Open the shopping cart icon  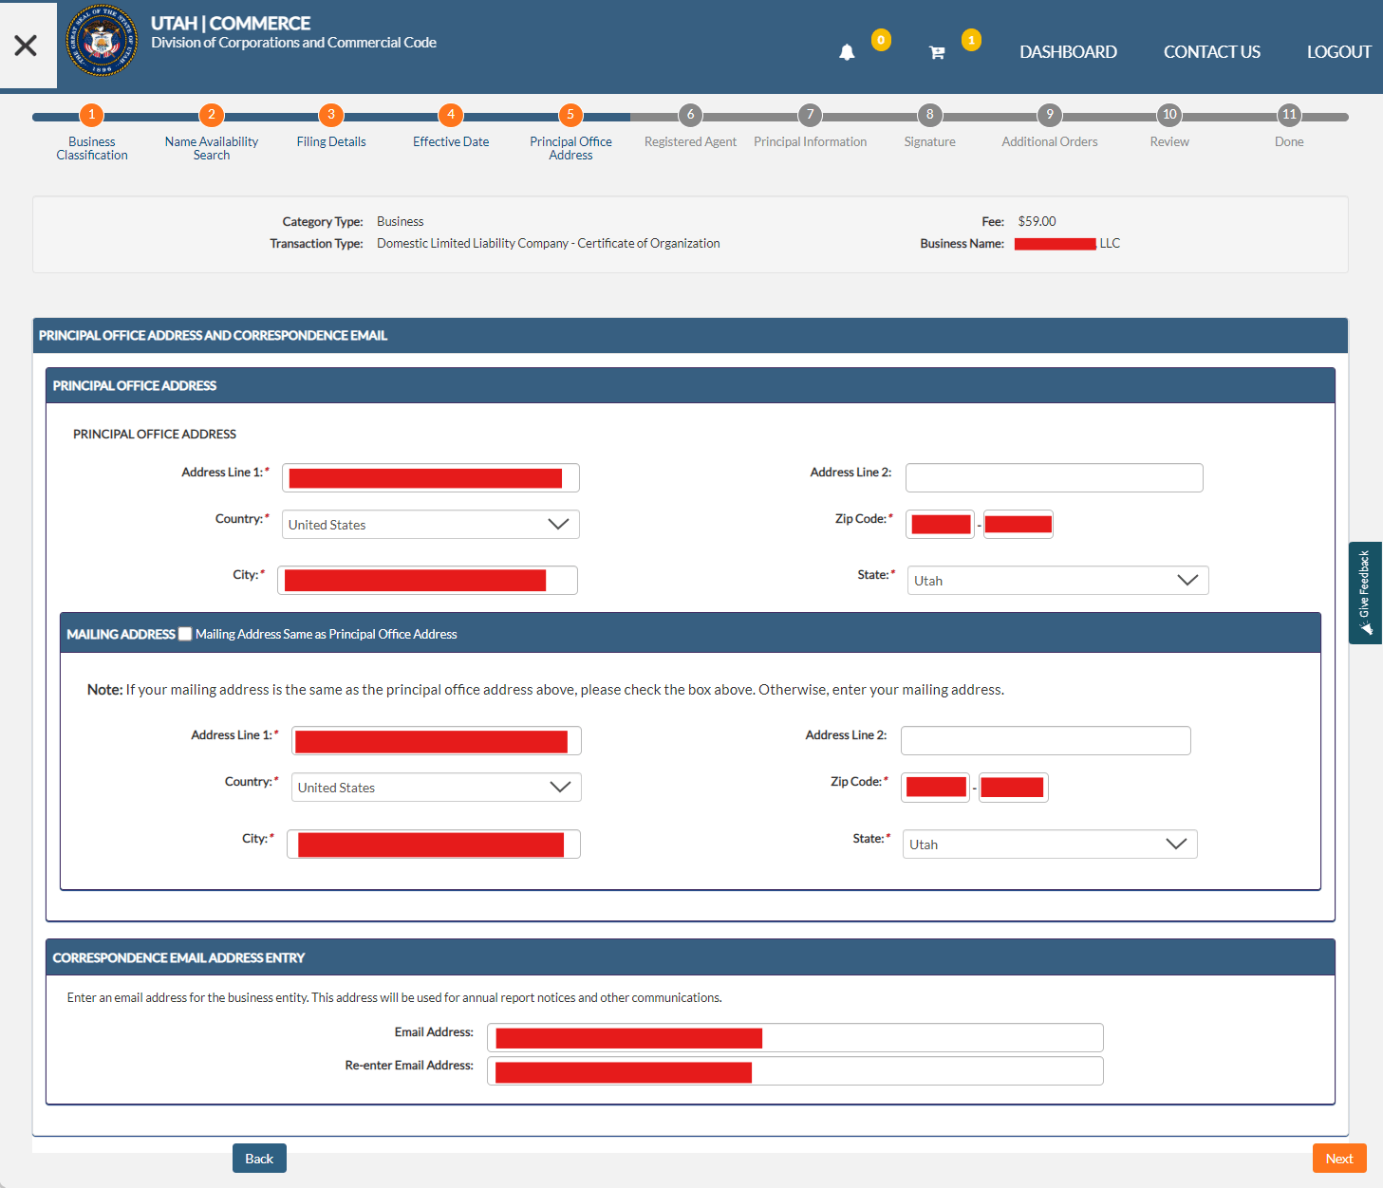[937, 52]
